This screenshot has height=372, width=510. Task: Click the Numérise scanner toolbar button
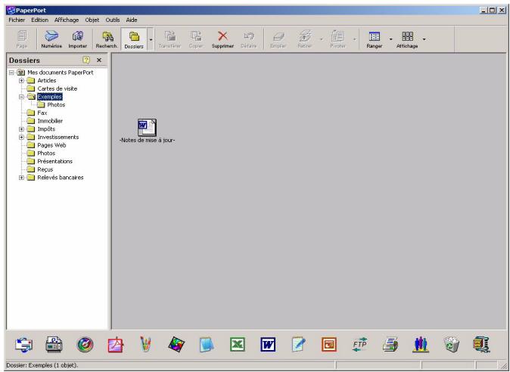click(x=51, y=39)
